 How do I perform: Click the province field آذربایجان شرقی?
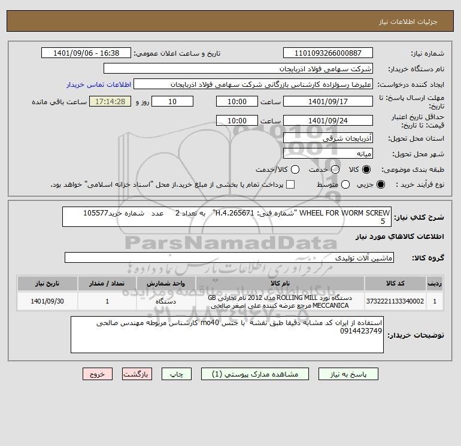(x=328, y=138)
